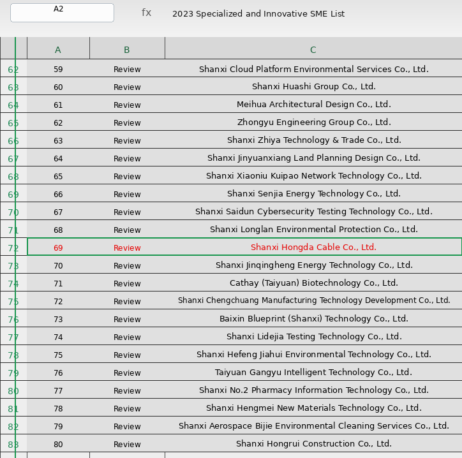462x458 pixels.
Task: Click cell 'Shanxi Huashi Group Co., Ltd.'
Action: [313, 87]
